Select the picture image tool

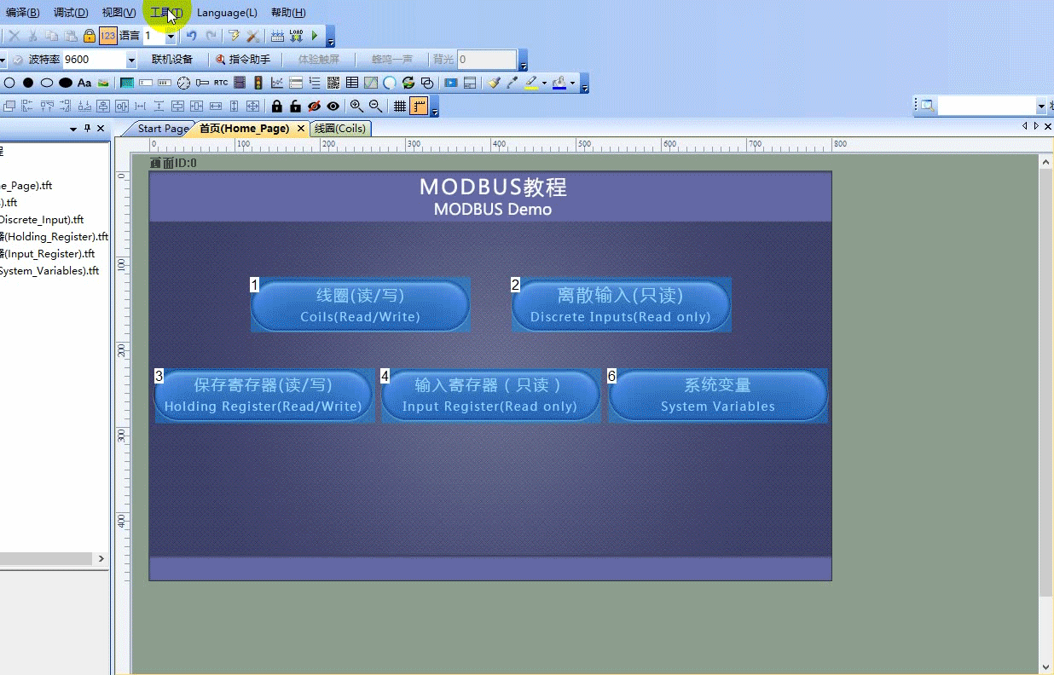point(103,83)
